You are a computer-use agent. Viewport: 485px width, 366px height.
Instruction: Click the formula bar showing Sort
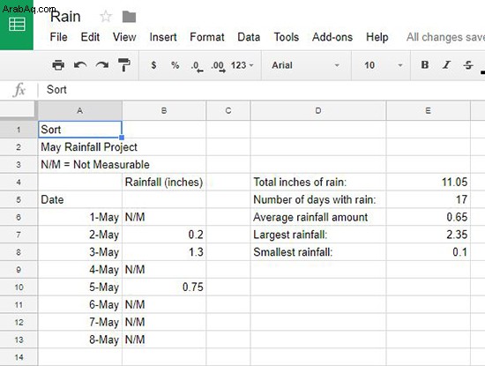tap(261, 90)
